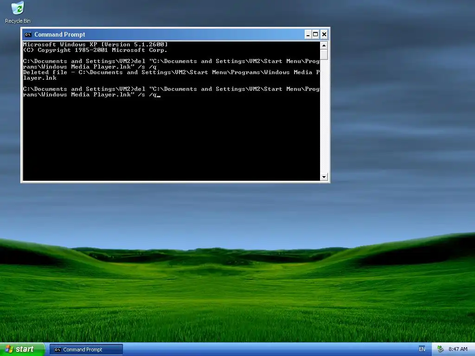Viewport: 475px width, 356px height.
Task: Select the Command Prompt taskbar button
Action: (86, 350)
